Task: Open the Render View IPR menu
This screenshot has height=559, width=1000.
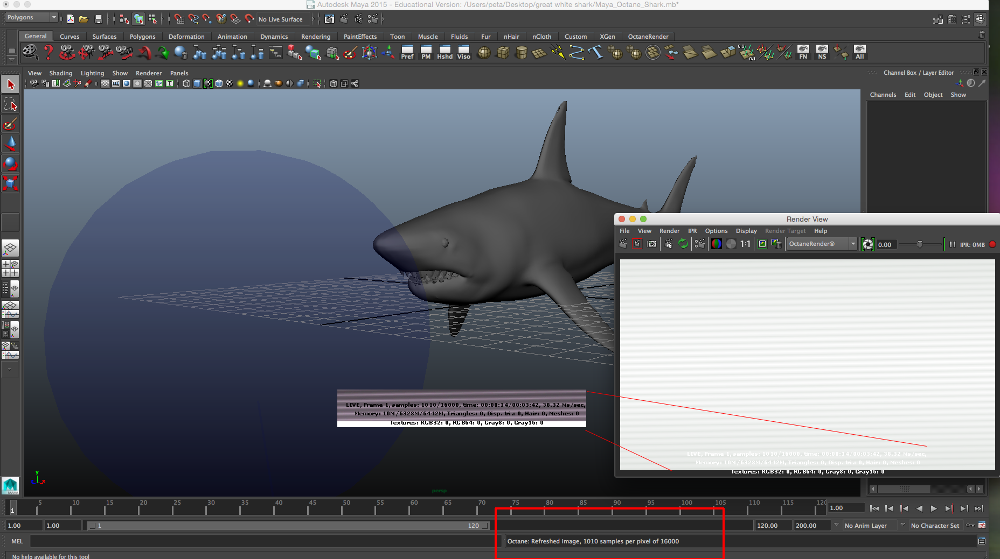Action: pos(692,231)
